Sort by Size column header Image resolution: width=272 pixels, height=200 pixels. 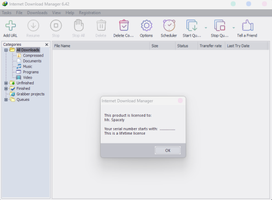coord(163,46)
